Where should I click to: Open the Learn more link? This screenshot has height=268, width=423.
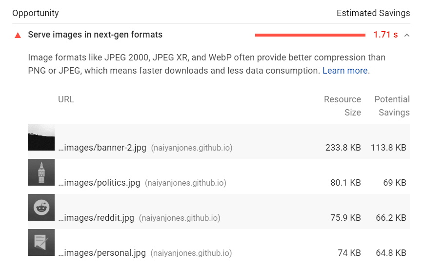tap(345, 71)
